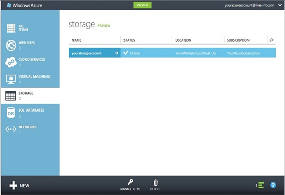This screenshot has height=195, width=285.
Task: Click notification count 1 in bottom bar
Action: point(256,186)
